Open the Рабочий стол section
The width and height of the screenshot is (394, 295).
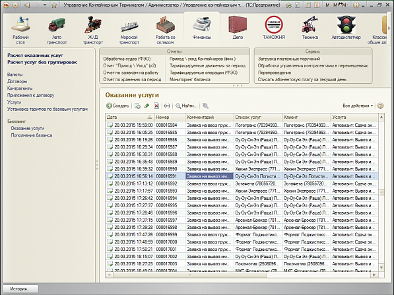(x=20, y=30)
